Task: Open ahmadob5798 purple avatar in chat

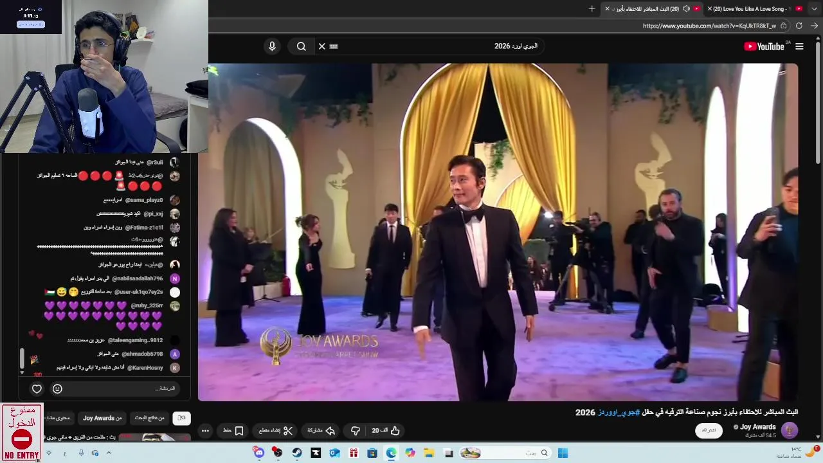Action: pyautogui.click(x=174, y=354)
